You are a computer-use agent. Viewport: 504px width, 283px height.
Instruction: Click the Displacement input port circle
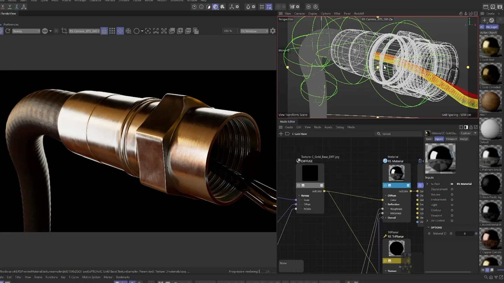pyautogui.click(x=452, y=189)
